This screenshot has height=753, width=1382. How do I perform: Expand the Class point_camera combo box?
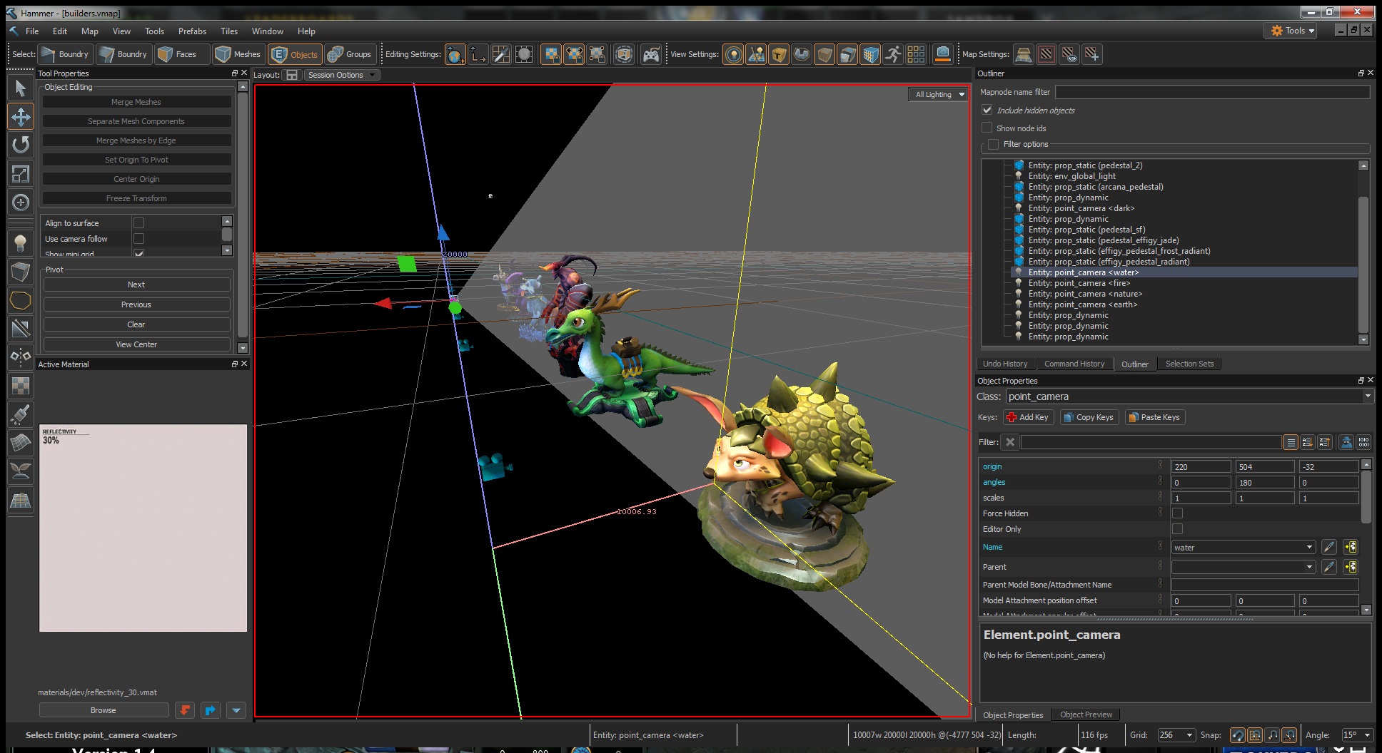[1367, 396]
